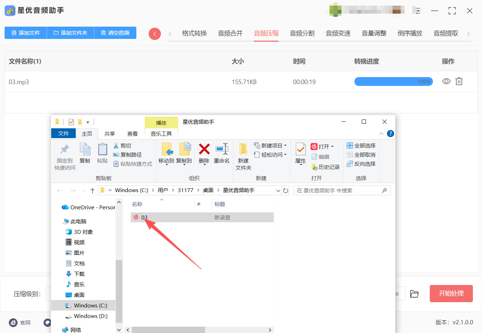Open the 查看 tab in Explorer
The image size is (482, 333).
[x=132, y=134]
